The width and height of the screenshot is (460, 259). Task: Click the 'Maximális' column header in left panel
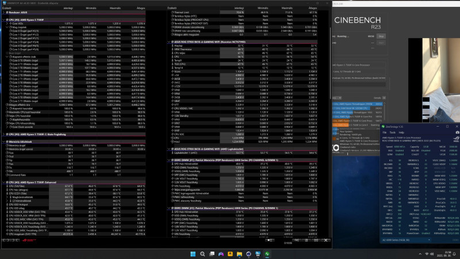click(x=115, y=8)
